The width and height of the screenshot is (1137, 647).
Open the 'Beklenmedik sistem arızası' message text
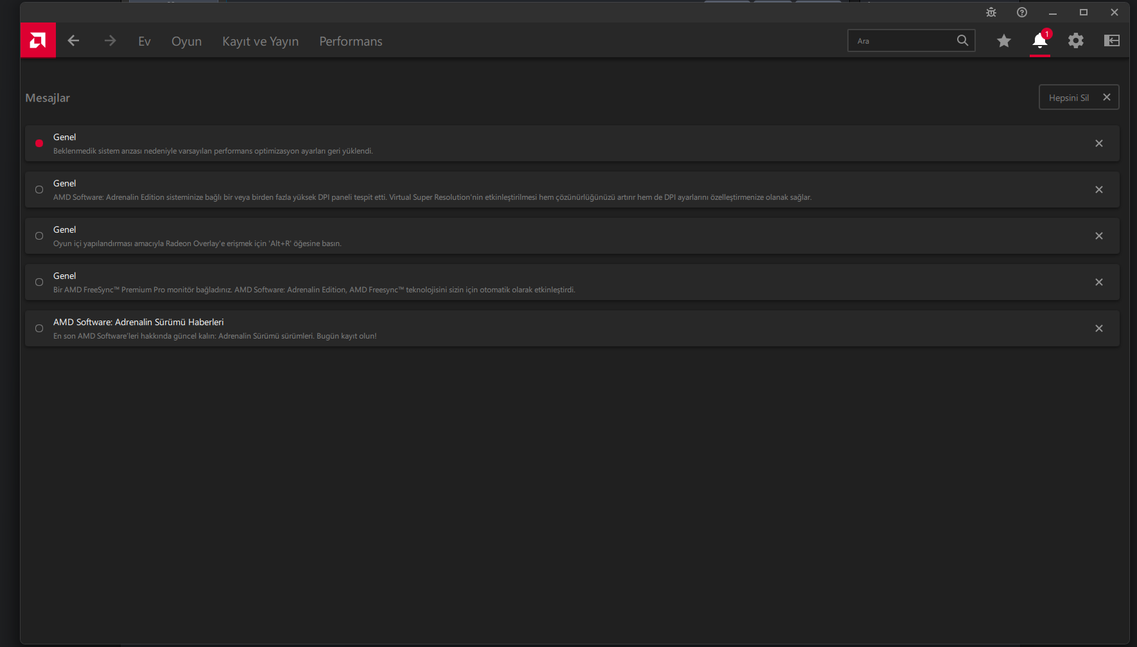[213, 151]
